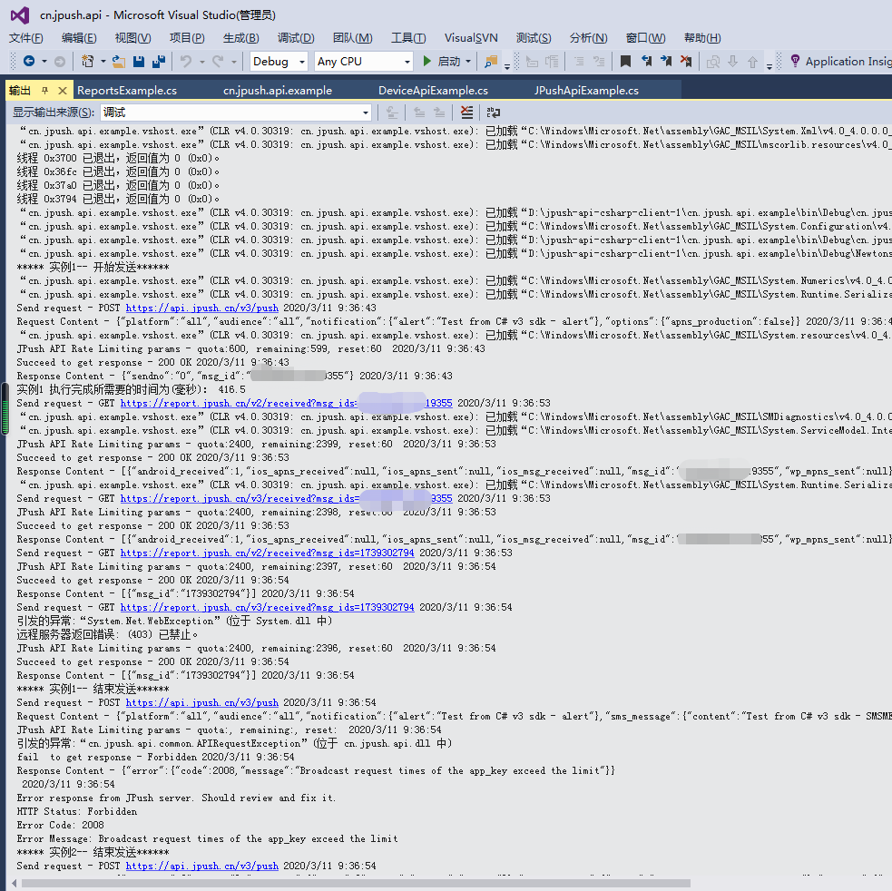Switch to the JPushApiExample.cs tab
The width and height of the screenshot is (892, 891).
[x=586, y=91]
